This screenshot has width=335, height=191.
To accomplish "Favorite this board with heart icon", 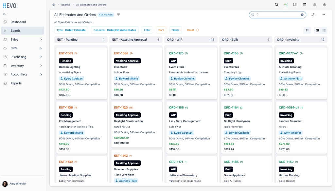I will (118, 14).
